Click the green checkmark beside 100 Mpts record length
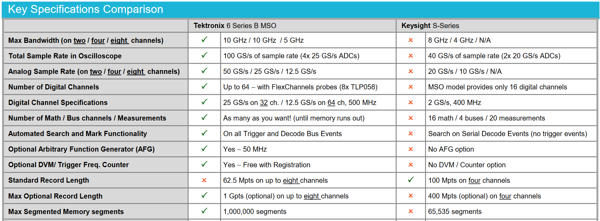600x221 pixels. [x=411, y=180]
